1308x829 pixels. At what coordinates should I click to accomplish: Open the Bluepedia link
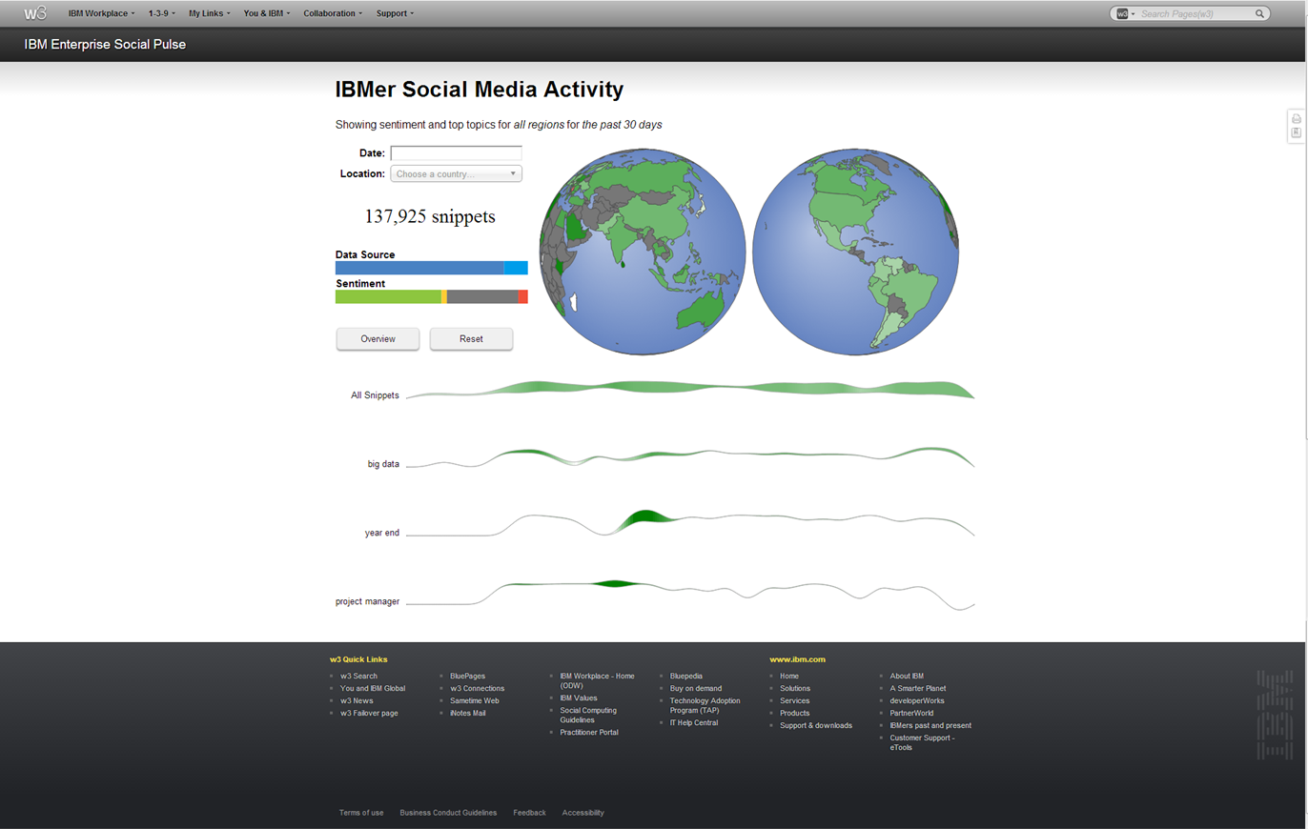pos(685,676)
